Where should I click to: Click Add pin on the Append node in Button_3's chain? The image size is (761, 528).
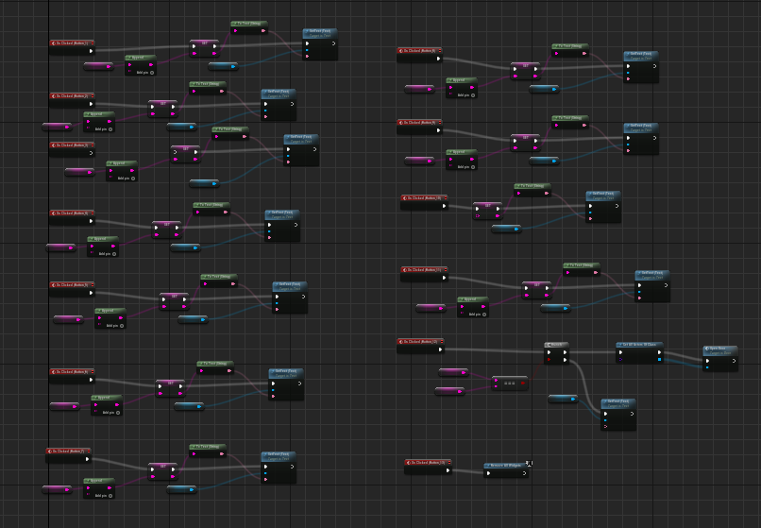[127, 179]
